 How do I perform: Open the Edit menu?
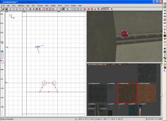click(x=8, y=5)
